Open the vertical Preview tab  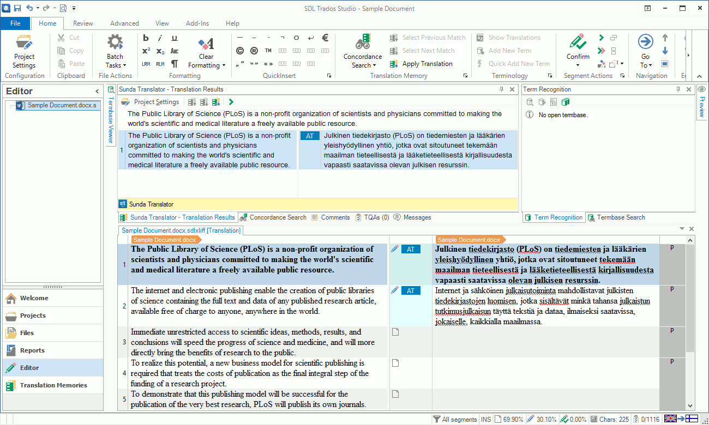[702, 102]
